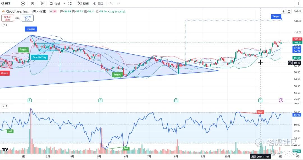Click the plus icon beside 80.12
The width and height of the screenshot is (303, 160).
coord(290,63)
